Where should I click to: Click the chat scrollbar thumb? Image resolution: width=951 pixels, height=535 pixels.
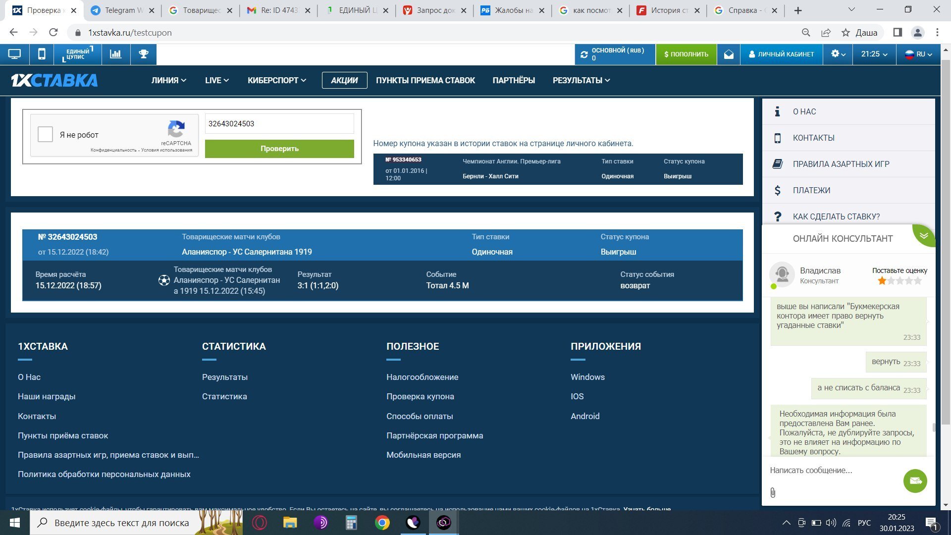[934, 427]
